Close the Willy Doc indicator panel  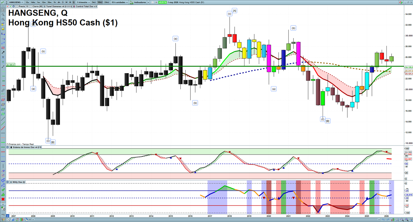pyautogui.click(x=8, y=182)
